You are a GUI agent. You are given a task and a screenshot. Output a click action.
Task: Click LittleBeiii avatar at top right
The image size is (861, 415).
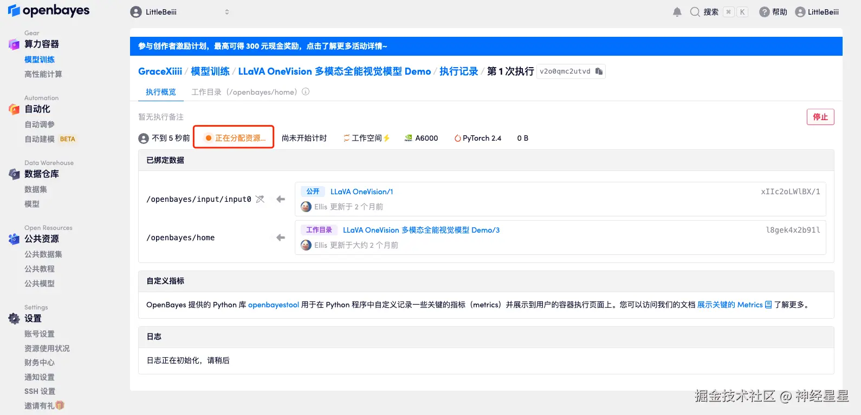[x=800, y=12]
